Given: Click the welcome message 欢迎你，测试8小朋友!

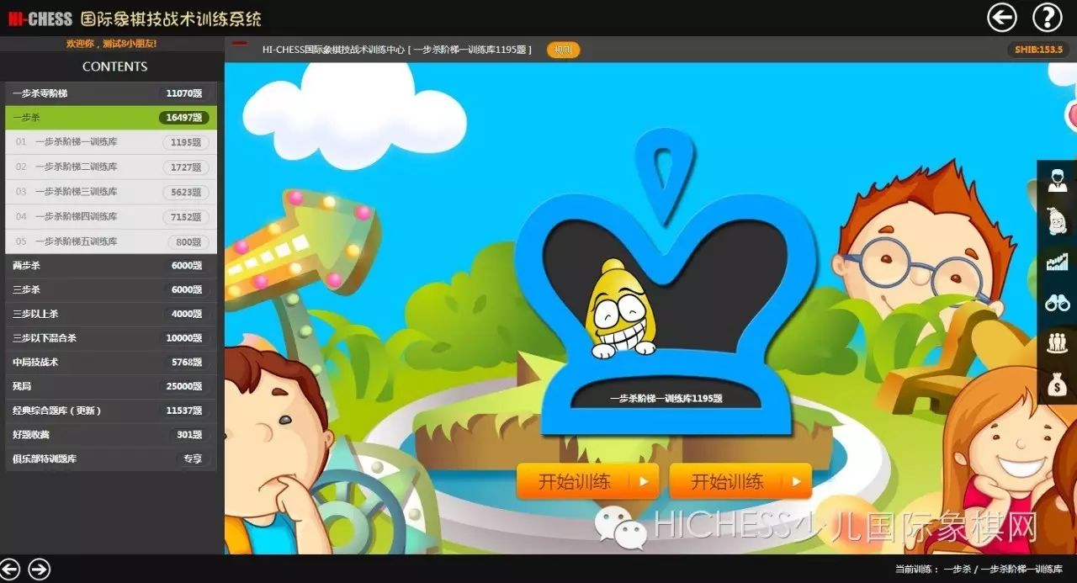Looking at the screenshot, I should (x=111, y=43).
